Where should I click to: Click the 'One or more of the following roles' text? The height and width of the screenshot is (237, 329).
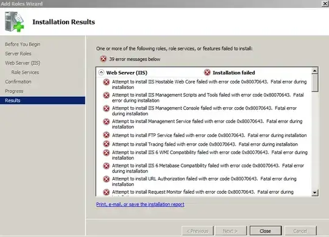tap(174, 49)
